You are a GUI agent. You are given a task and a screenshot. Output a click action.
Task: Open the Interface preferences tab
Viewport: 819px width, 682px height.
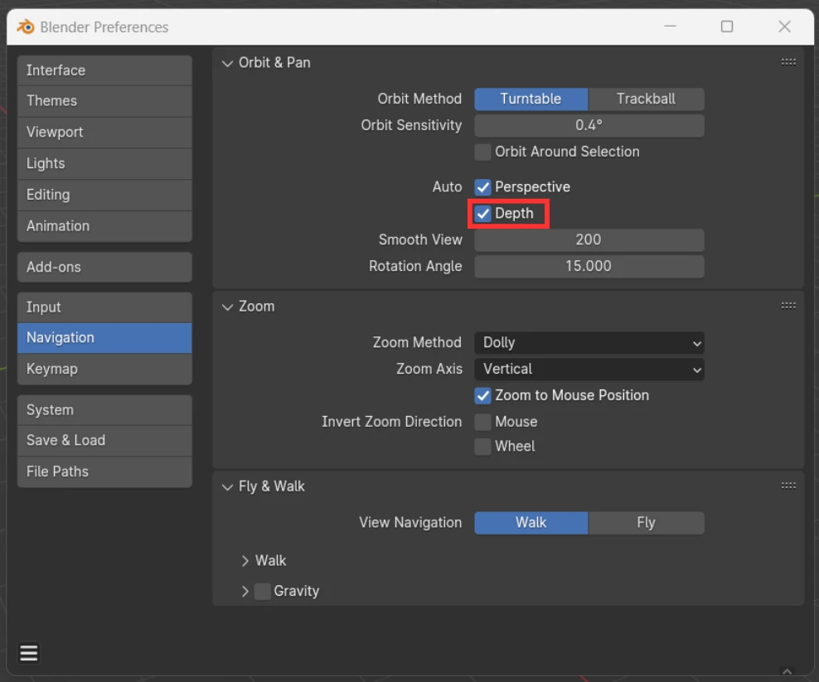(104, 70)
